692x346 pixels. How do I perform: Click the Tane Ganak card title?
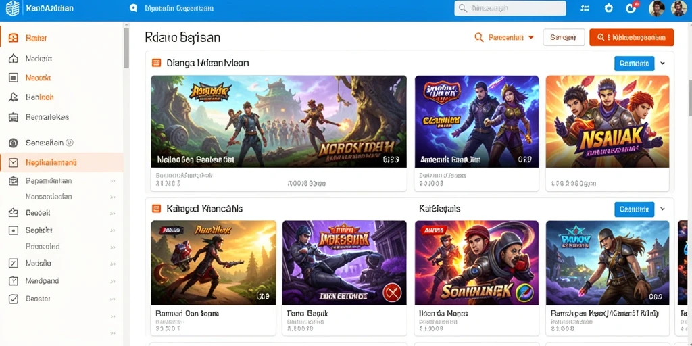click(307, 314)
